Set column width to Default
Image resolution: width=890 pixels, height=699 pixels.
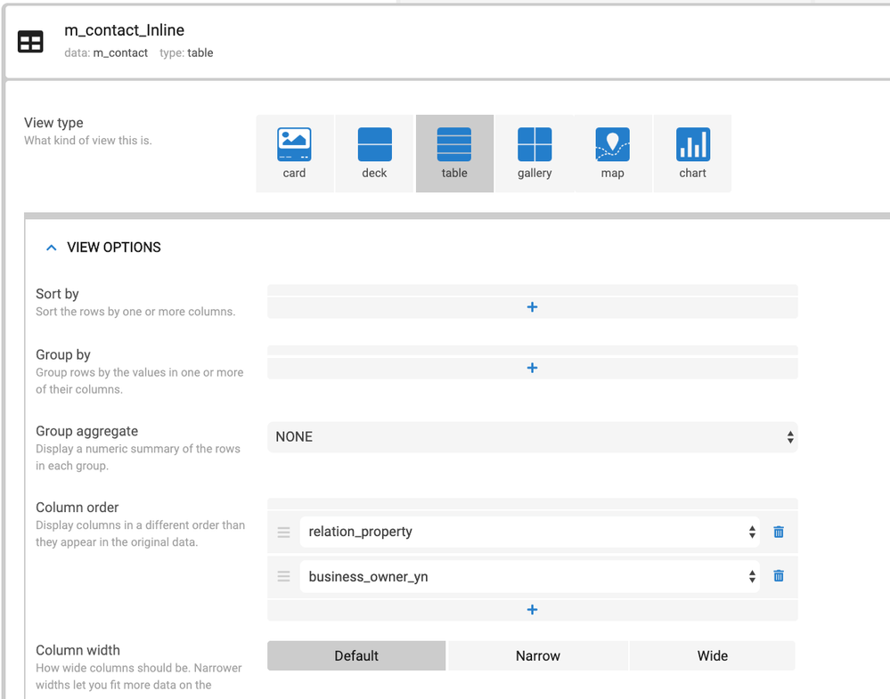coord(356,656)
